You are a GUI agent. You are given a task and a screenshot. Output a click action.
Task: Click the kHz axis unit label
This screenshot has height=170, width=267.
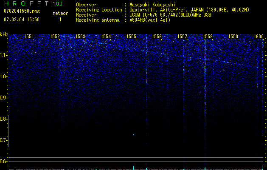pyautogui.click(x=4, y=34)
